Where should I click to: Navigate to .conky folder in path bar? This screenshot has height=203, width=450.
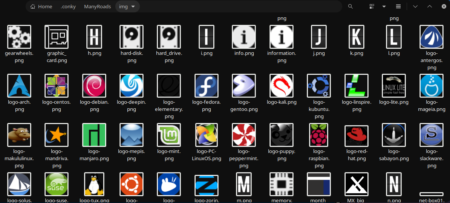[68, 7]
